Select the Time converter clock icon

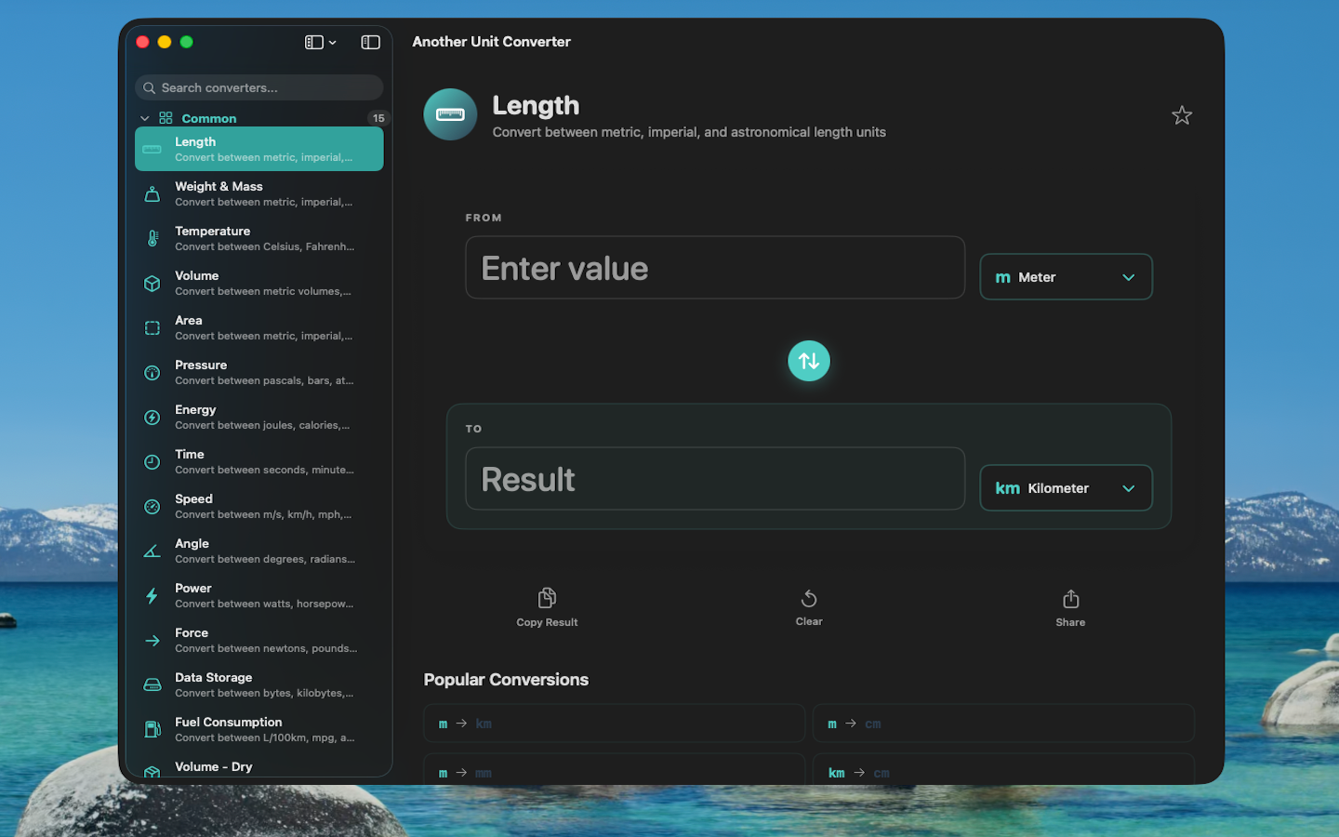coord(152,461)
